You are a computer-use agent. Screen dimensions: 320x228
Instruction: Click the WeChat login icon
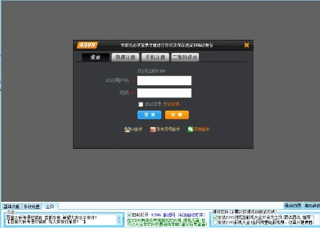tap(190, 129)
